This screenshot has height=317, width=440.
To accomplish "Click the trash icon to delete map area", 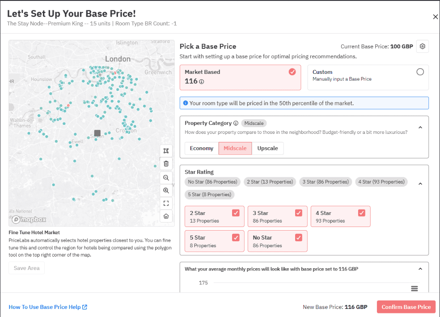I will coord(166,164).
